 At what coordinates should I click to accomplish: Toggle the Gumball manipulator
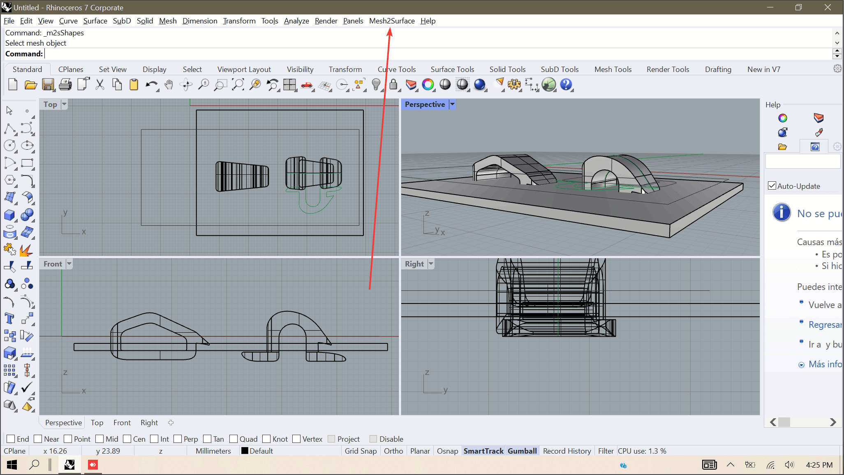(x=522, y=451)
